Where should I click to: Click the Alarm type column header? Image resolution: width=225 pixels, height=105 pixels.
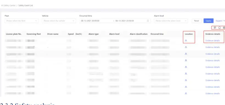pos(94,34)
